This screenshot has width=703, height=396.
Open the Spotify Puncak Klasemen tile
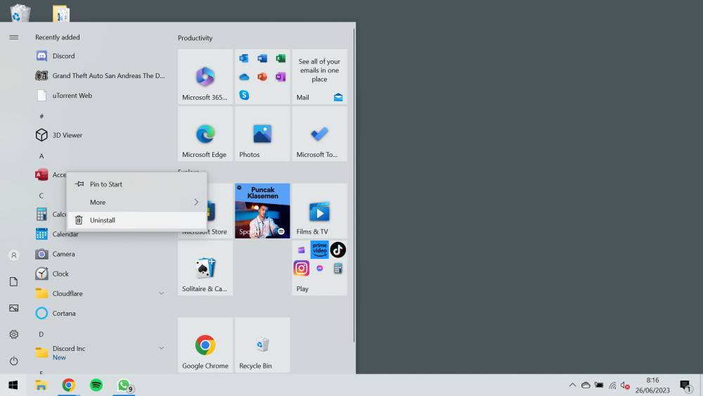click(262, 211)
